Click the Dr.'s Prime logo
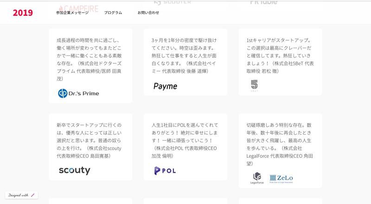The height and width of the screenshot is (204, 371). [78, 93]
